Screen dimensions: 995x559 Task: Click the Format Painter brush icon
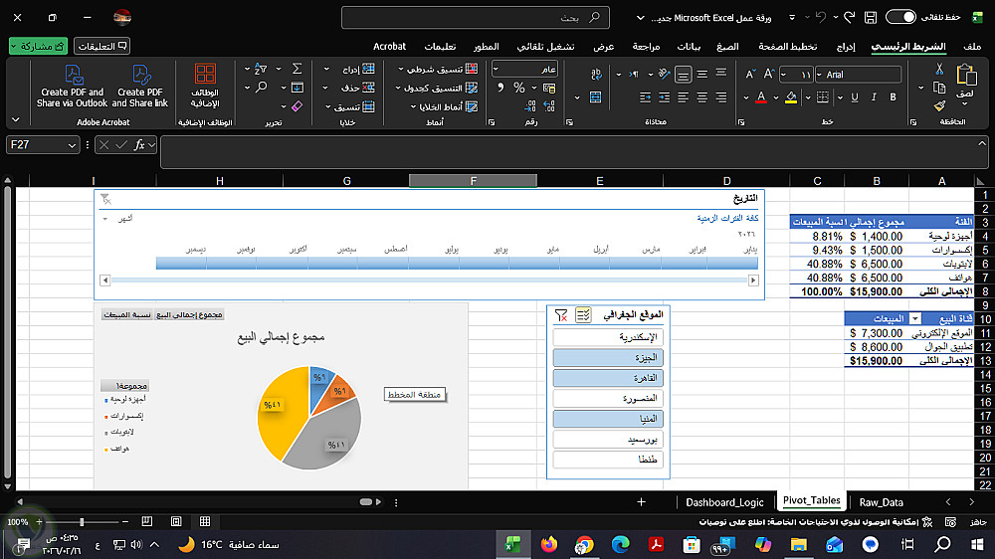[939, 106]
